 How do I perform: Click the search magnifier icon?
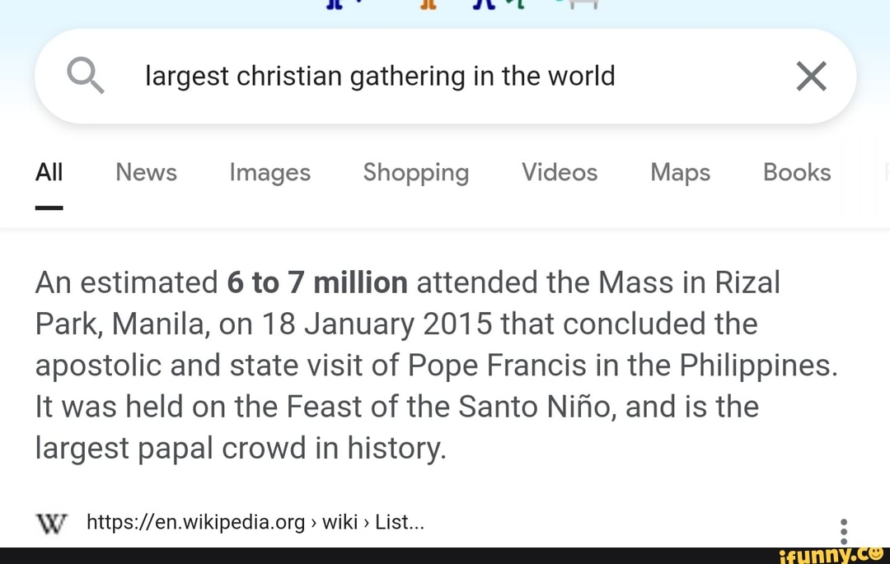point(86,76)
